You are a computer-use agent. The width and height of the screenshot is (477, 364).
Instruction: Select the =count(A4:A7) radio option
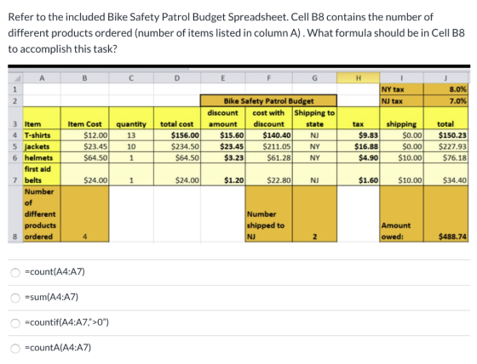click(15, 272)
